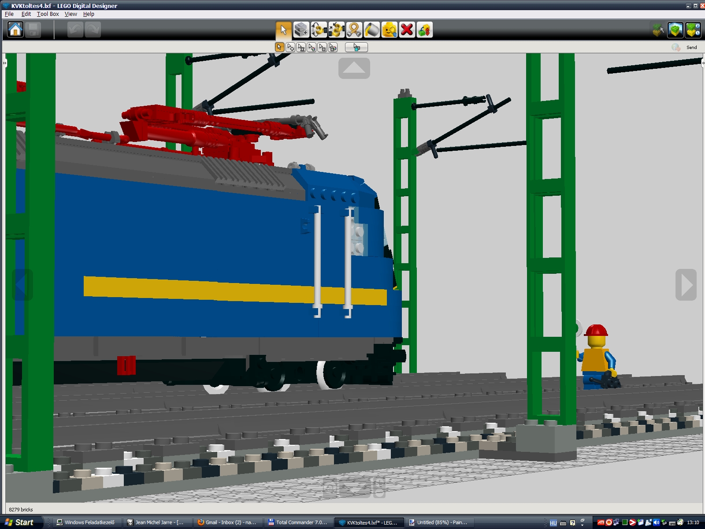Choose shape selection sub-tool
Image resolution: width=705 pixels, height=529 pixels.
tap(322, 47)
